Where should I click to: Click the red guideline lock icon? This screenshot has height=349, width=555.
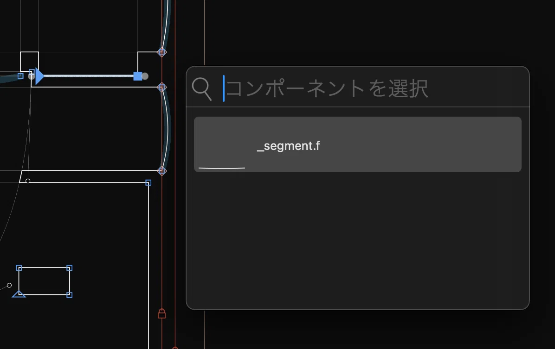click(162, 313)
